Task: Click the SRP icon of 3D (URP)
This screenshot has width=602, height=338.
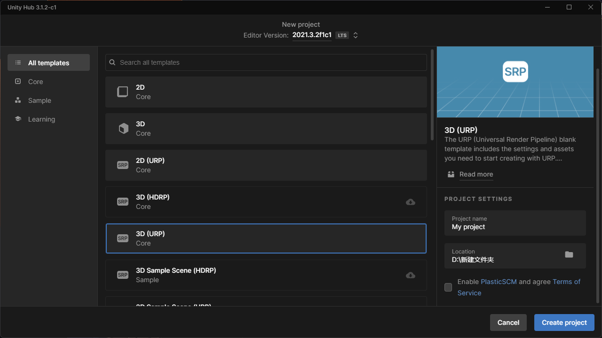Action: [x=123, y=238]
